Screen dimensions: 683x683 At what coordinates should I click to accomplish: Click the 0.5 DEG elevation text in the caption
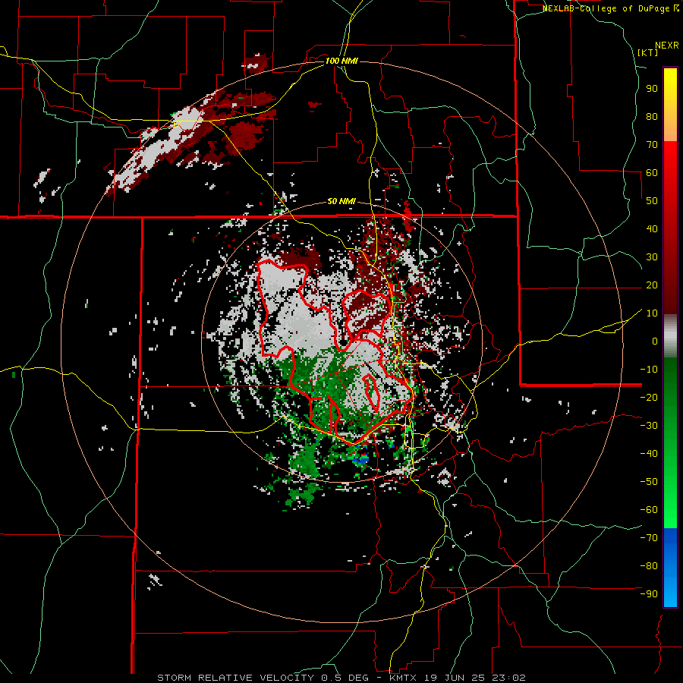(x=345, y=678)
